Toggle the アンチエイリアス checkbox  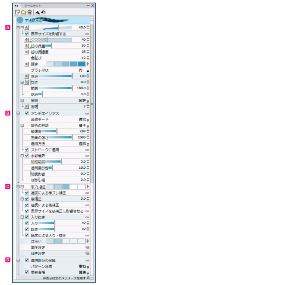click(x=27, y=113)
